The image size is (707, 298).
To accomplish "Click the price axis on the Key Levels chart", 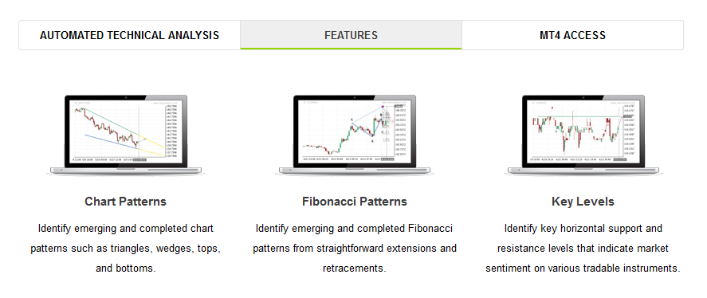I will point(629,131).
